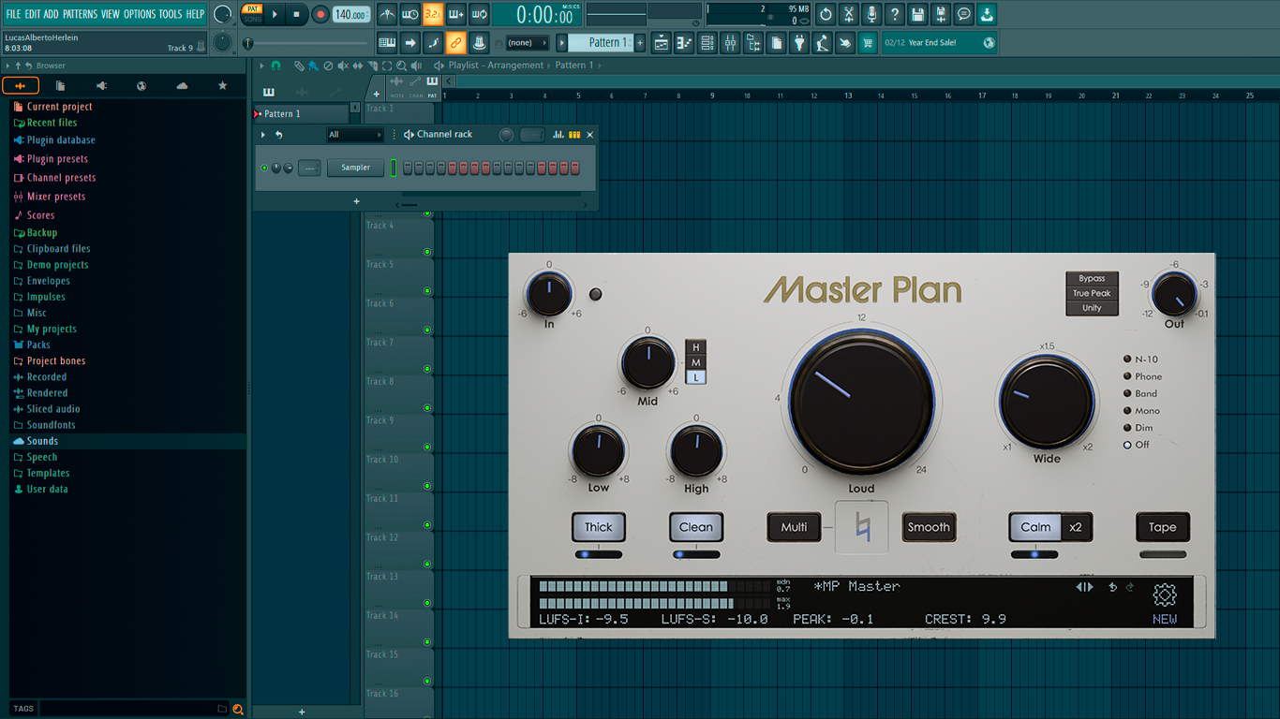1280x719 pixels.
Task: Toggle loop recording icon
Action: point(479,14)
